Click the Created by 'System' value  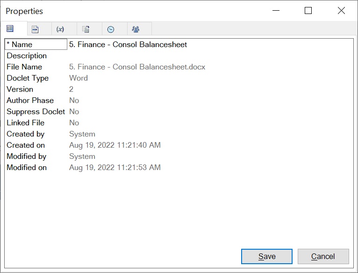click(82, 134)
